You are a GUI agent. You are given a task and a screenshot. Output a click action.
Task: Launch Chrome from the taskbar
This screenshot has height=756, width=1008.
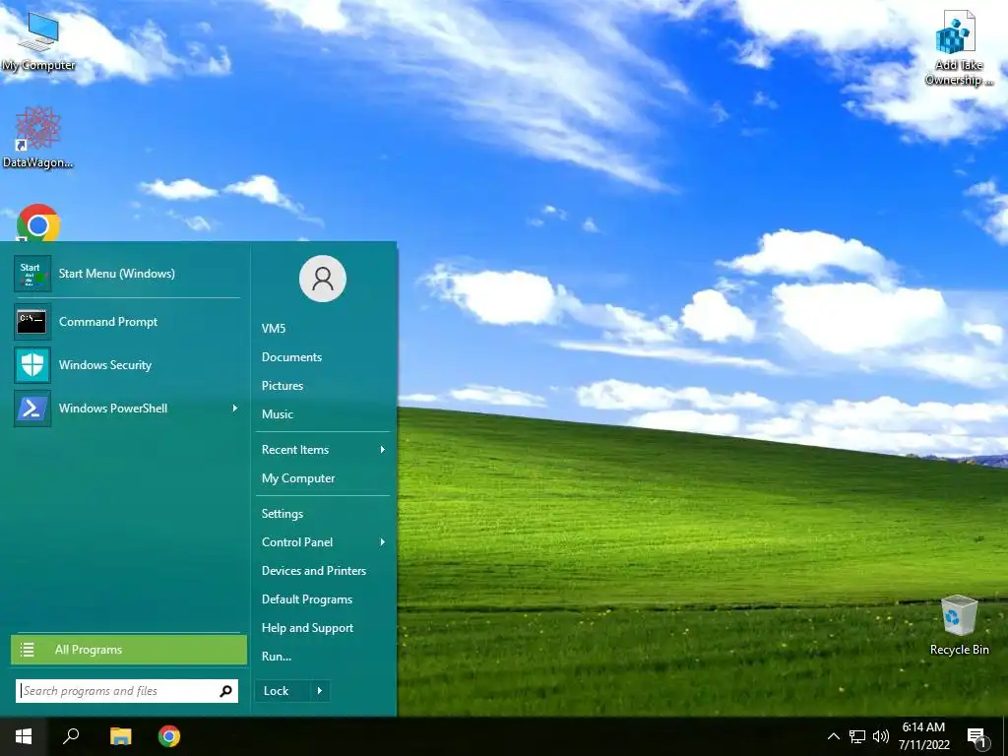[x=169, y=736]
